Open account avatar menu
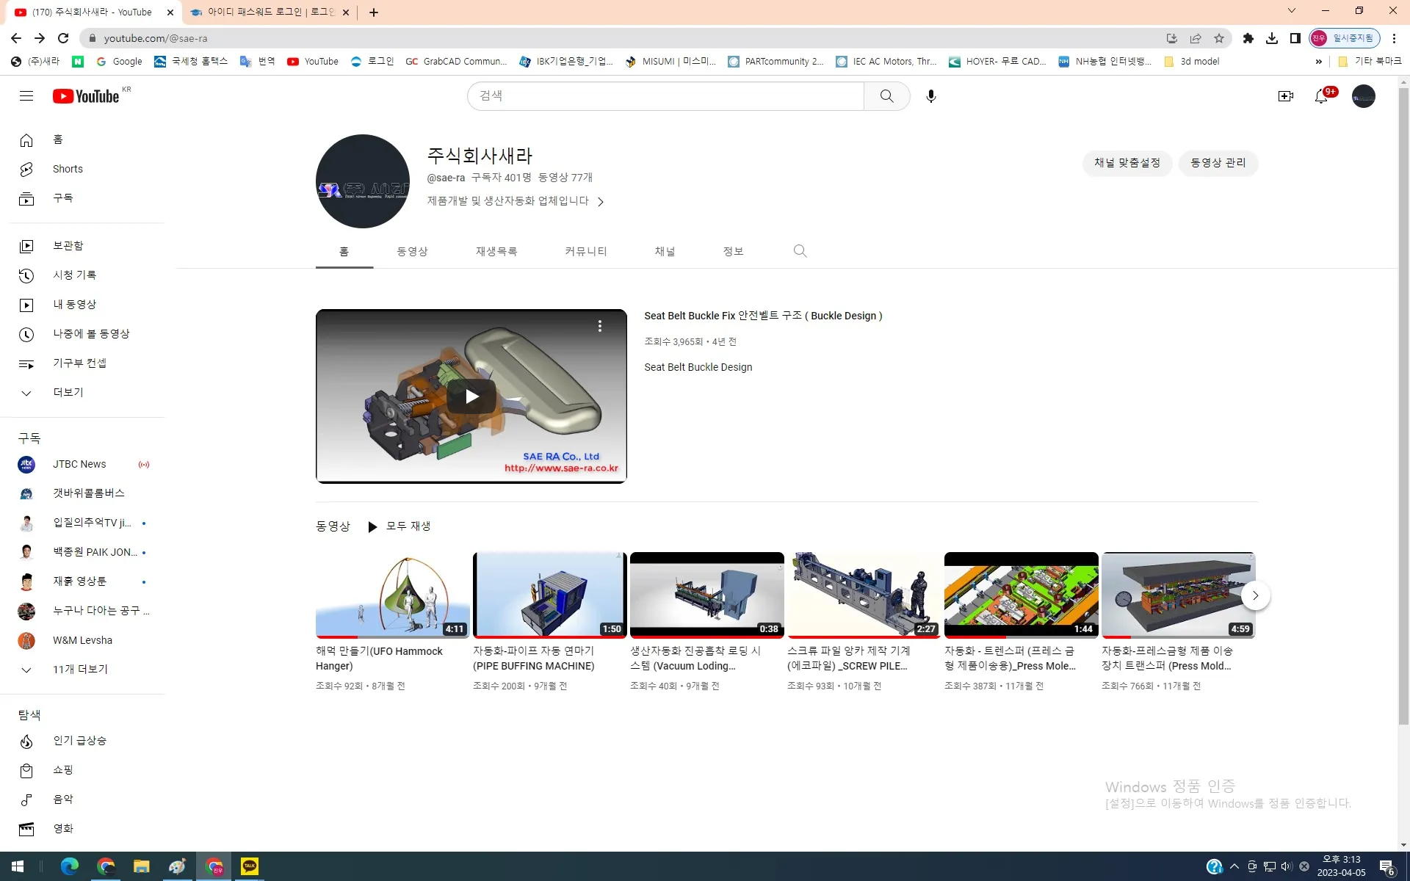The image size is (1410, 881). click(x=1364, y=96)
